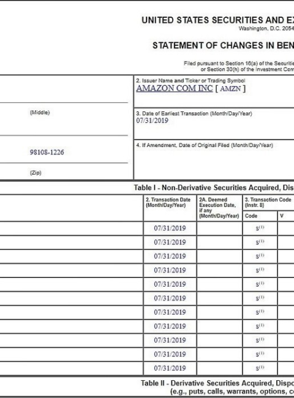Click the zip code 98108-1226
Screen dimensions: 294x398
point(47,152)
